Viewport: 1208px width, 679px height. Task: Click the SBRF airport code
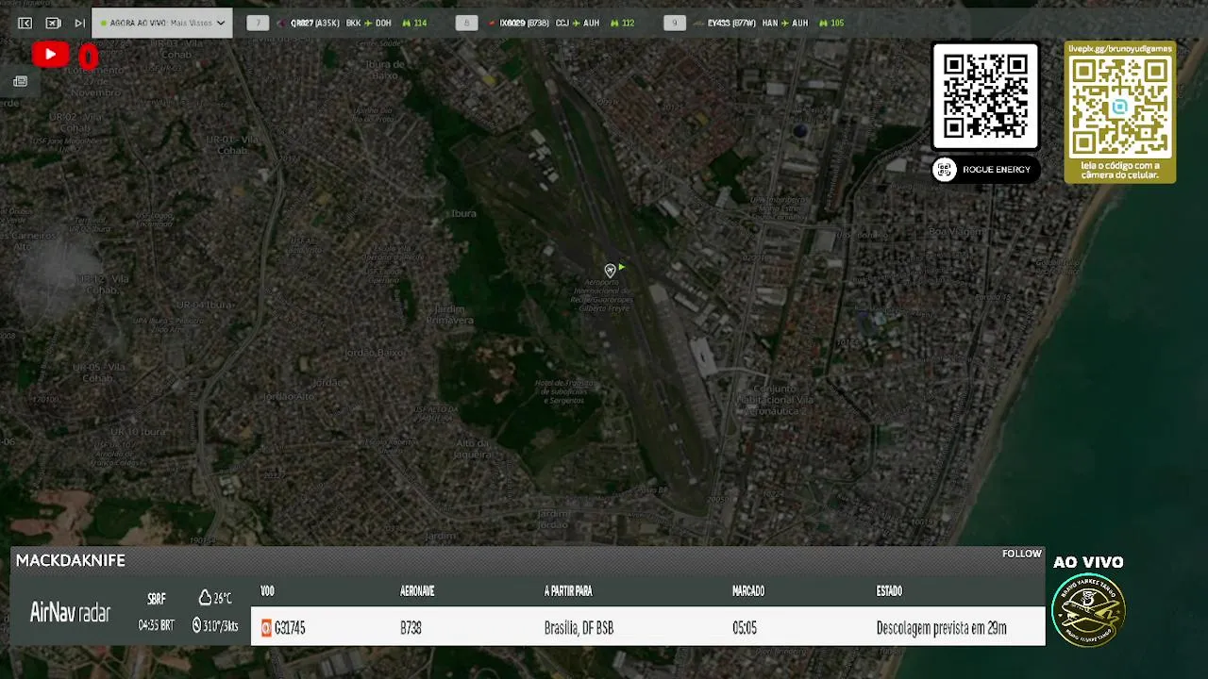tap(157, 599)
